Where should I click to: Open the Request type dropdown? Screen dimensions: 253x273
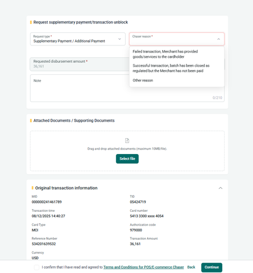(x=78, y=39)
